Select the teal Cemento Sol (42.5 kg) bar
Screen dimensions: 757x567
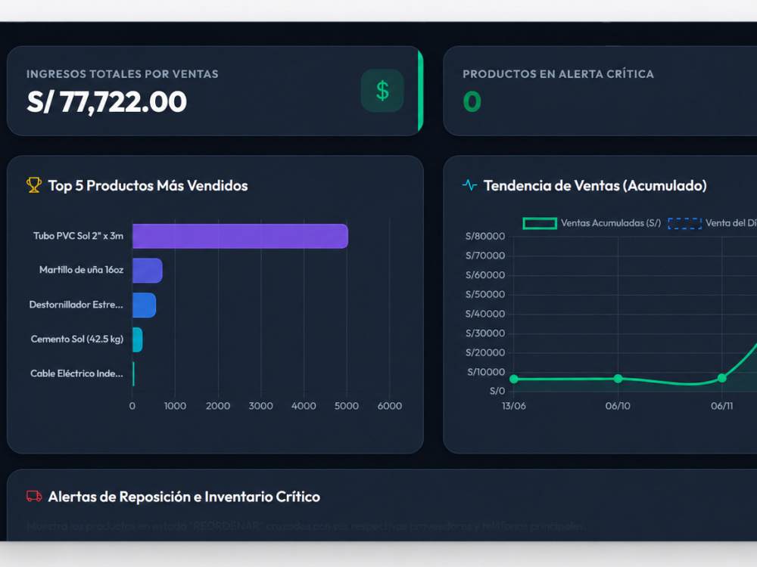coord(137,339)
